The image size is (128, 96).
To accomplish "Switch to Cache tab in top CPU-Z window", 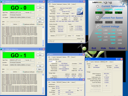I will coord(54,4).
